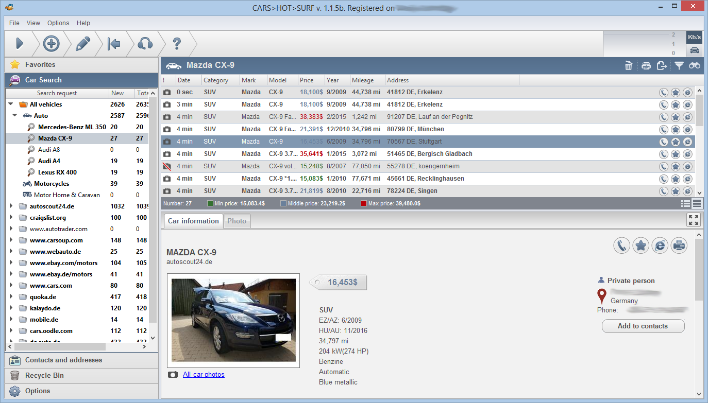
Task: Open the All car photos link
Action: (x=204, y=375)
